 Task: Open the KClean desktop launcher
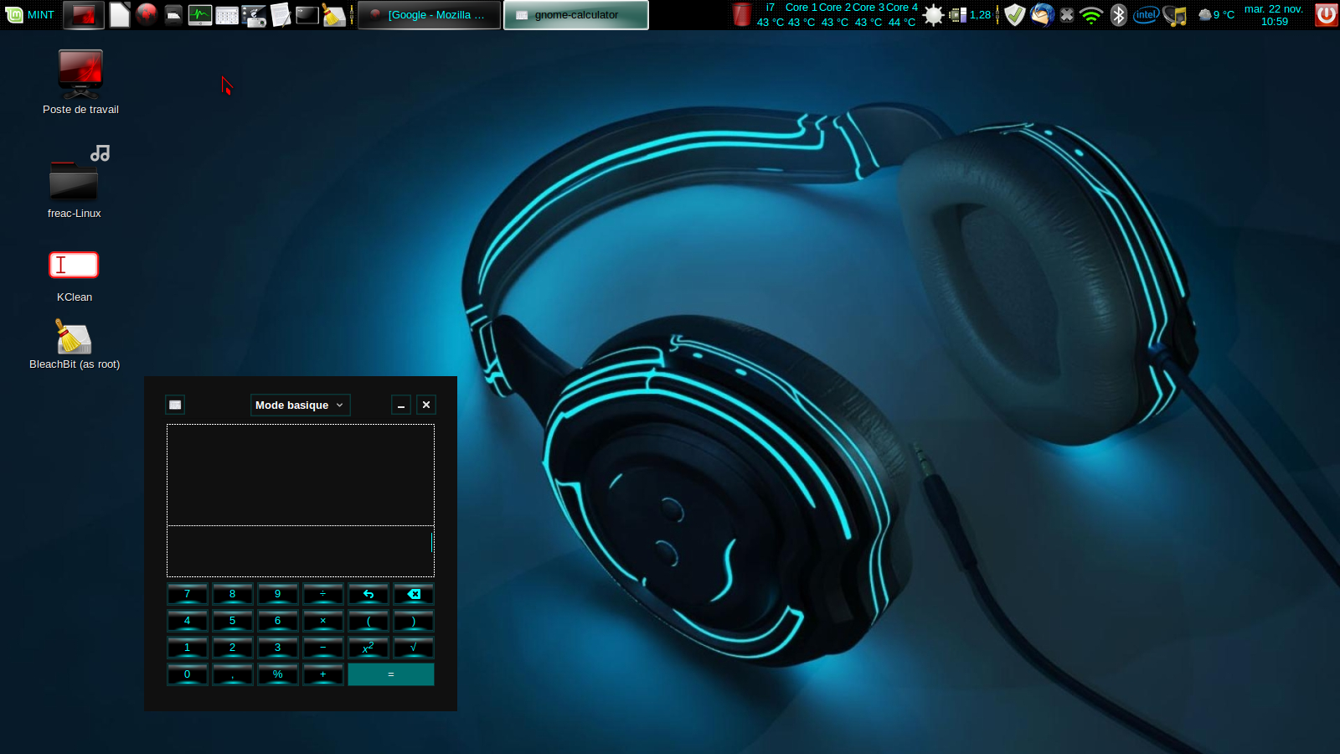click(74, 266)
